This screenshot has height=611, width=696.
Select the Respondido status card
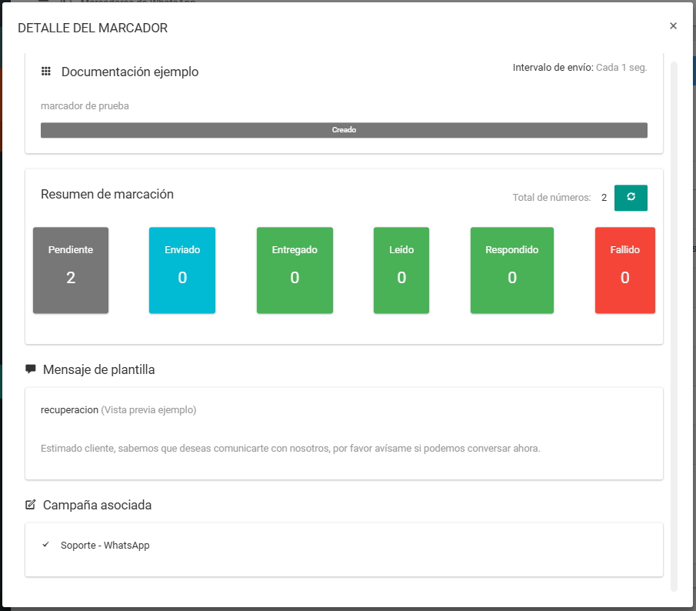[512, 270]
